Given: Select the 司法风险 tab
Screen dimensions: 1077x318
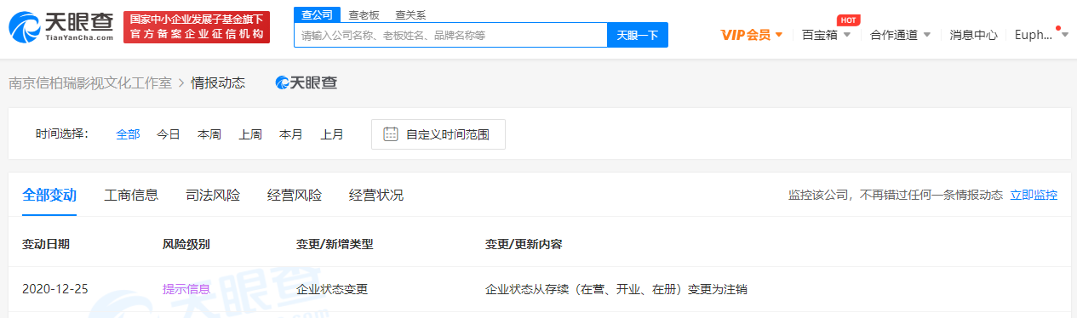Looking at the screenshot, I should (213, 195).
